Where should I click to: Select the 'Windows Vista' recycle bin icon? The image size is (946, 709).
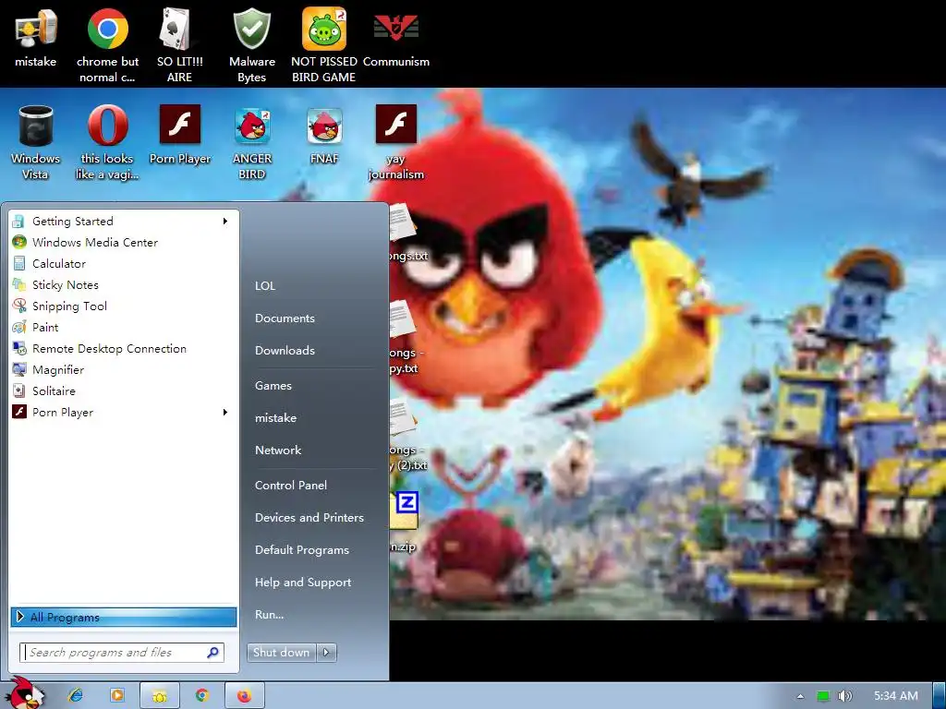pyautogui.click(x=36, y=142)
